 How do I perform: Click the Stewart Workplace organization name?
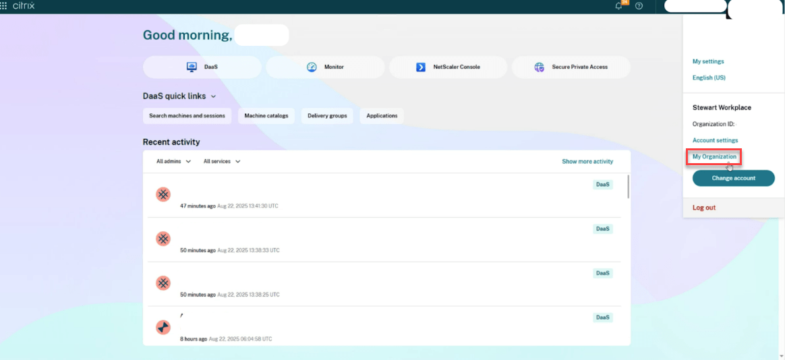(x=722, y=108)
